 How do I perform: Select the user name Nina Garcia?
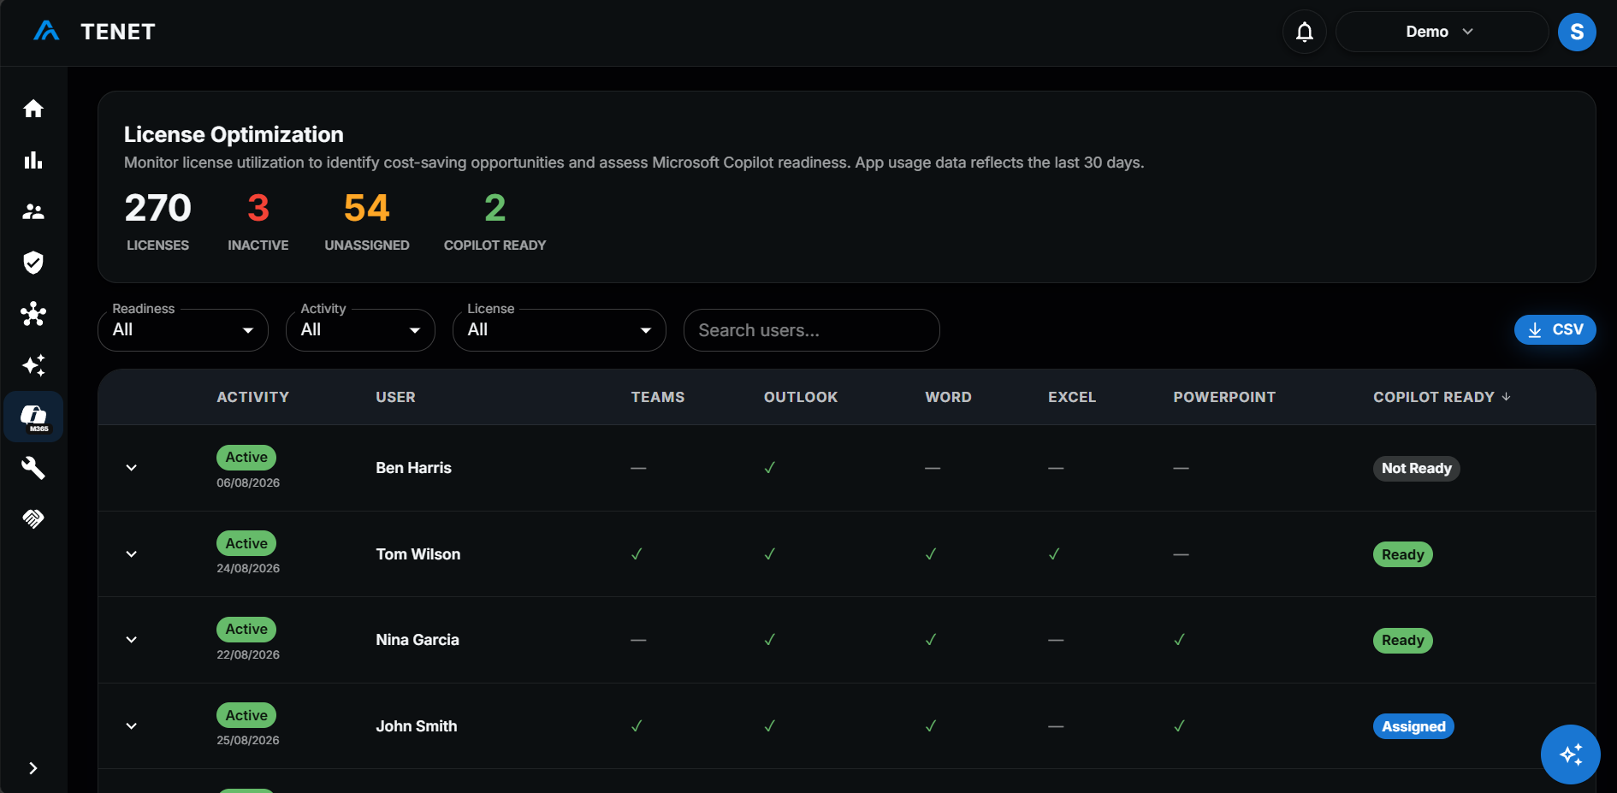pos(418,640)
